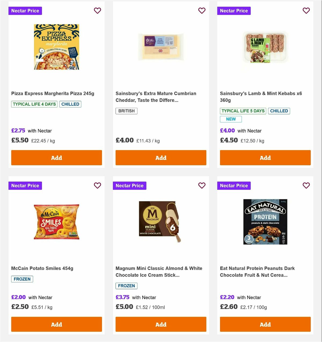Add Cumbrian Cheddar to trolley
Screen dimensions: 322x342
[x=161, y=158]
